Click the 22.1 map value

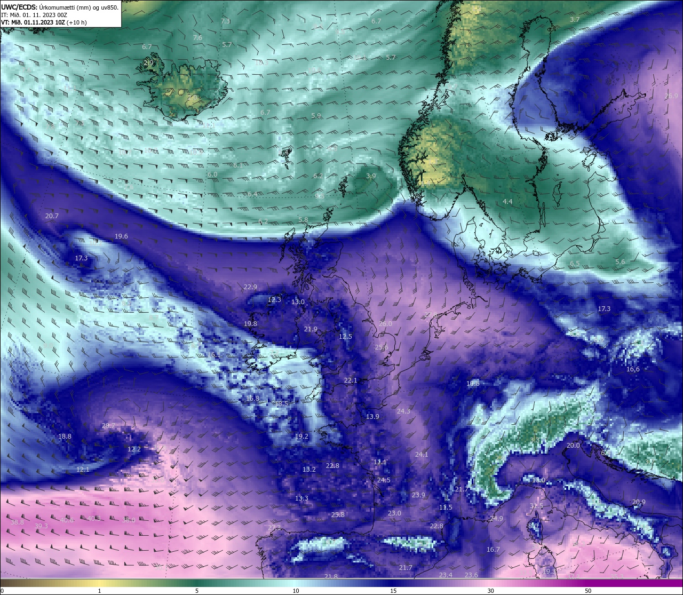tap(351, 380)
